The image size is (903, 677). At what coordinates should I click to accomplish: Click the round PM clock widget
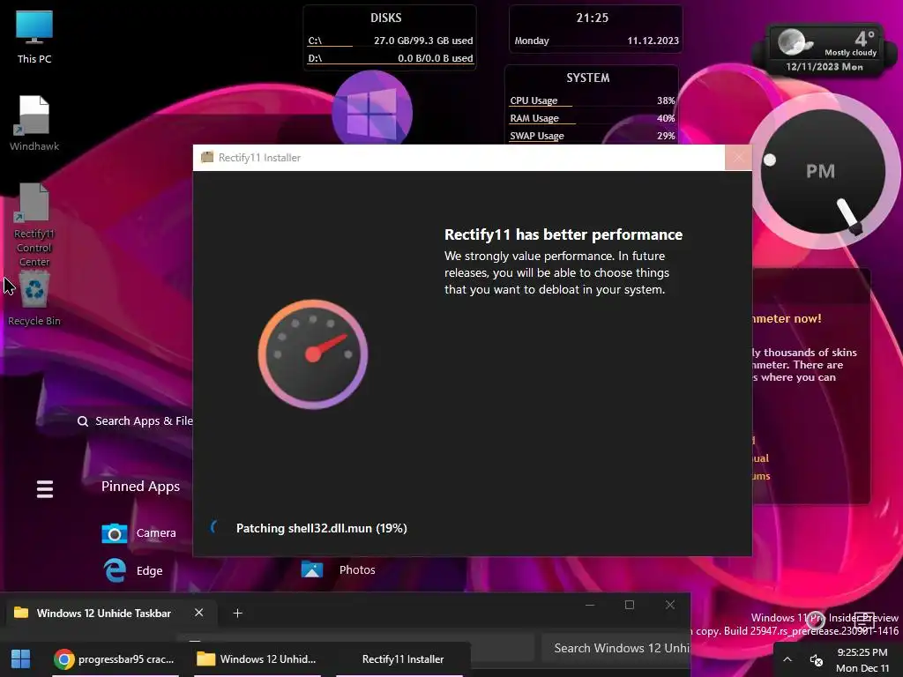pyautogui.click(x=823, y=172)
